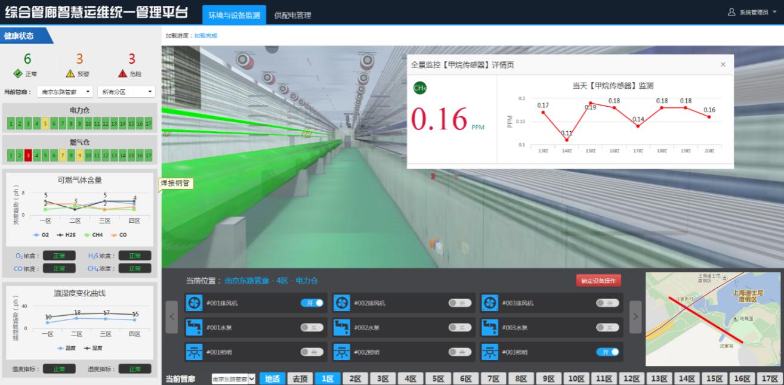Viewport: 784px width, 385px height.
Task: Click yellow 电力仓 segment 5
Action: pyautogui.click(x=45, y=124)
